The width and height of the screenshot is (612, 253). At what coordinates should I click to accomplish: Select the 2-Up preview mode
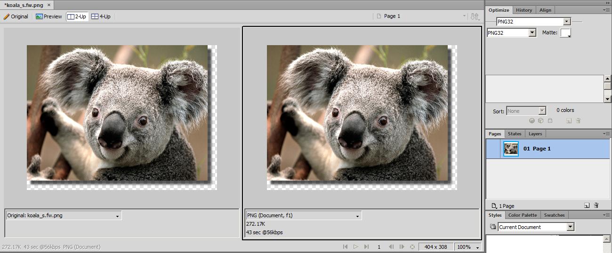pos(77,16)
